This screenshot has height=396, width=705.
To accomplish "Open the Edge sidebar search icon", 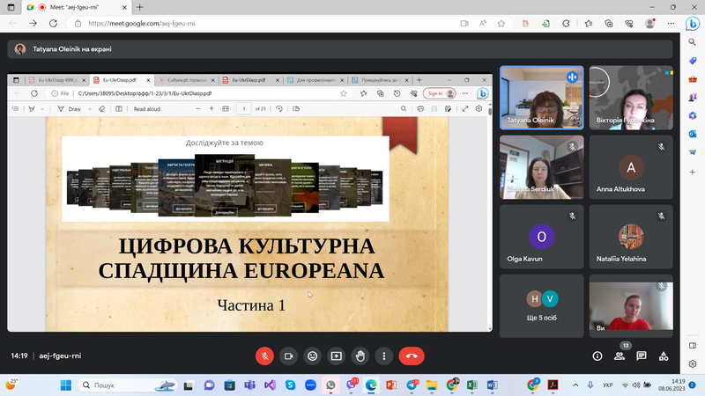I will pos(693,42).
